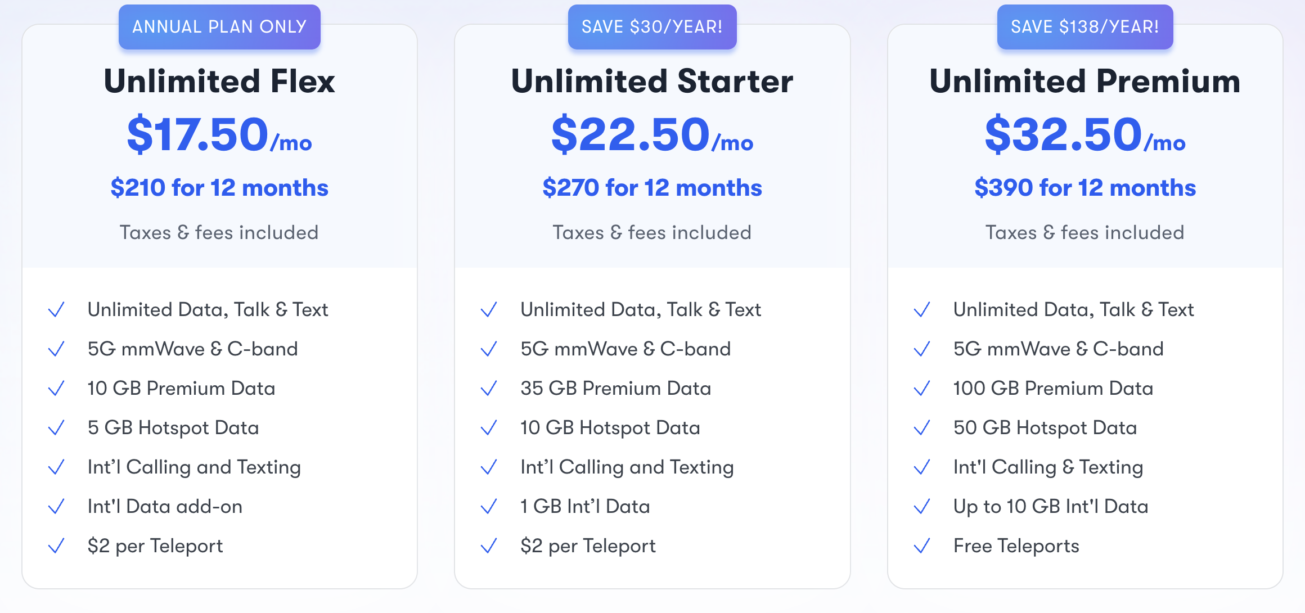Screen dimensions: 1305x613
Task: Click the $22.50/mo price
Action: [x=652, y=135]
